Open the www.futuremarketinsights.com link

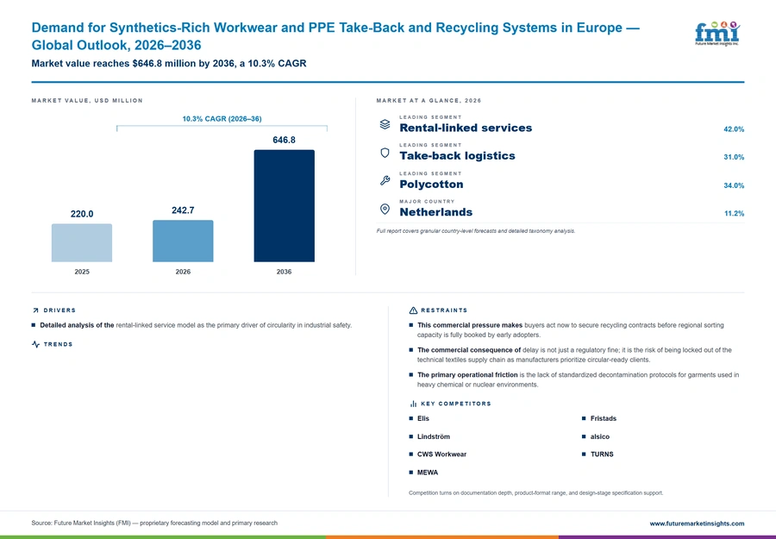tap(697, 523)
